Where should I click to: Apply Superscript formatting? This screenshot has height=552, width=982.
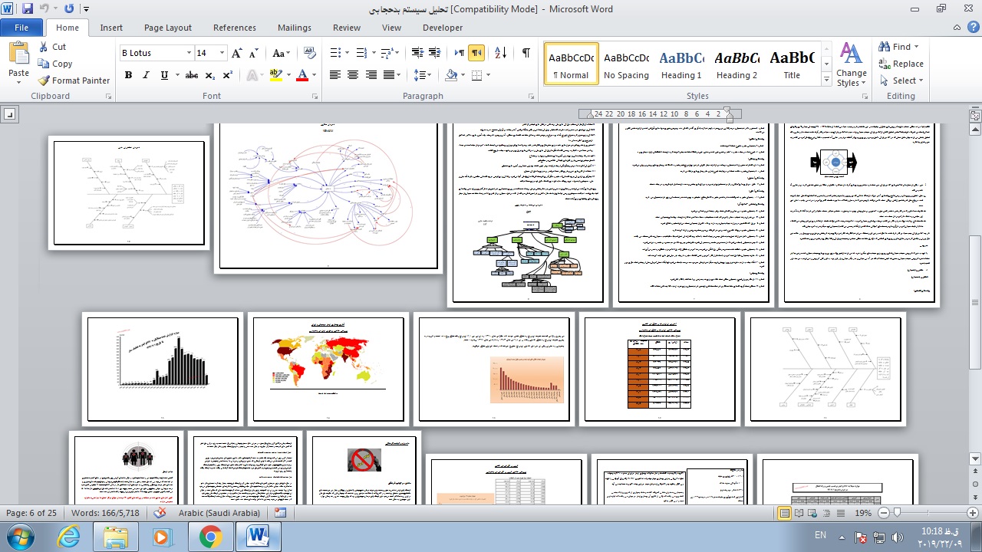point(228,75)
